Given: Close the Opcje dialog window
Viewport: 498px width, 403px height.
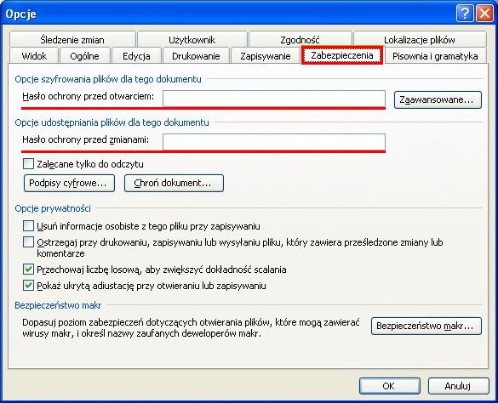Looking at the screenshot, I should [x=484, y=14].
